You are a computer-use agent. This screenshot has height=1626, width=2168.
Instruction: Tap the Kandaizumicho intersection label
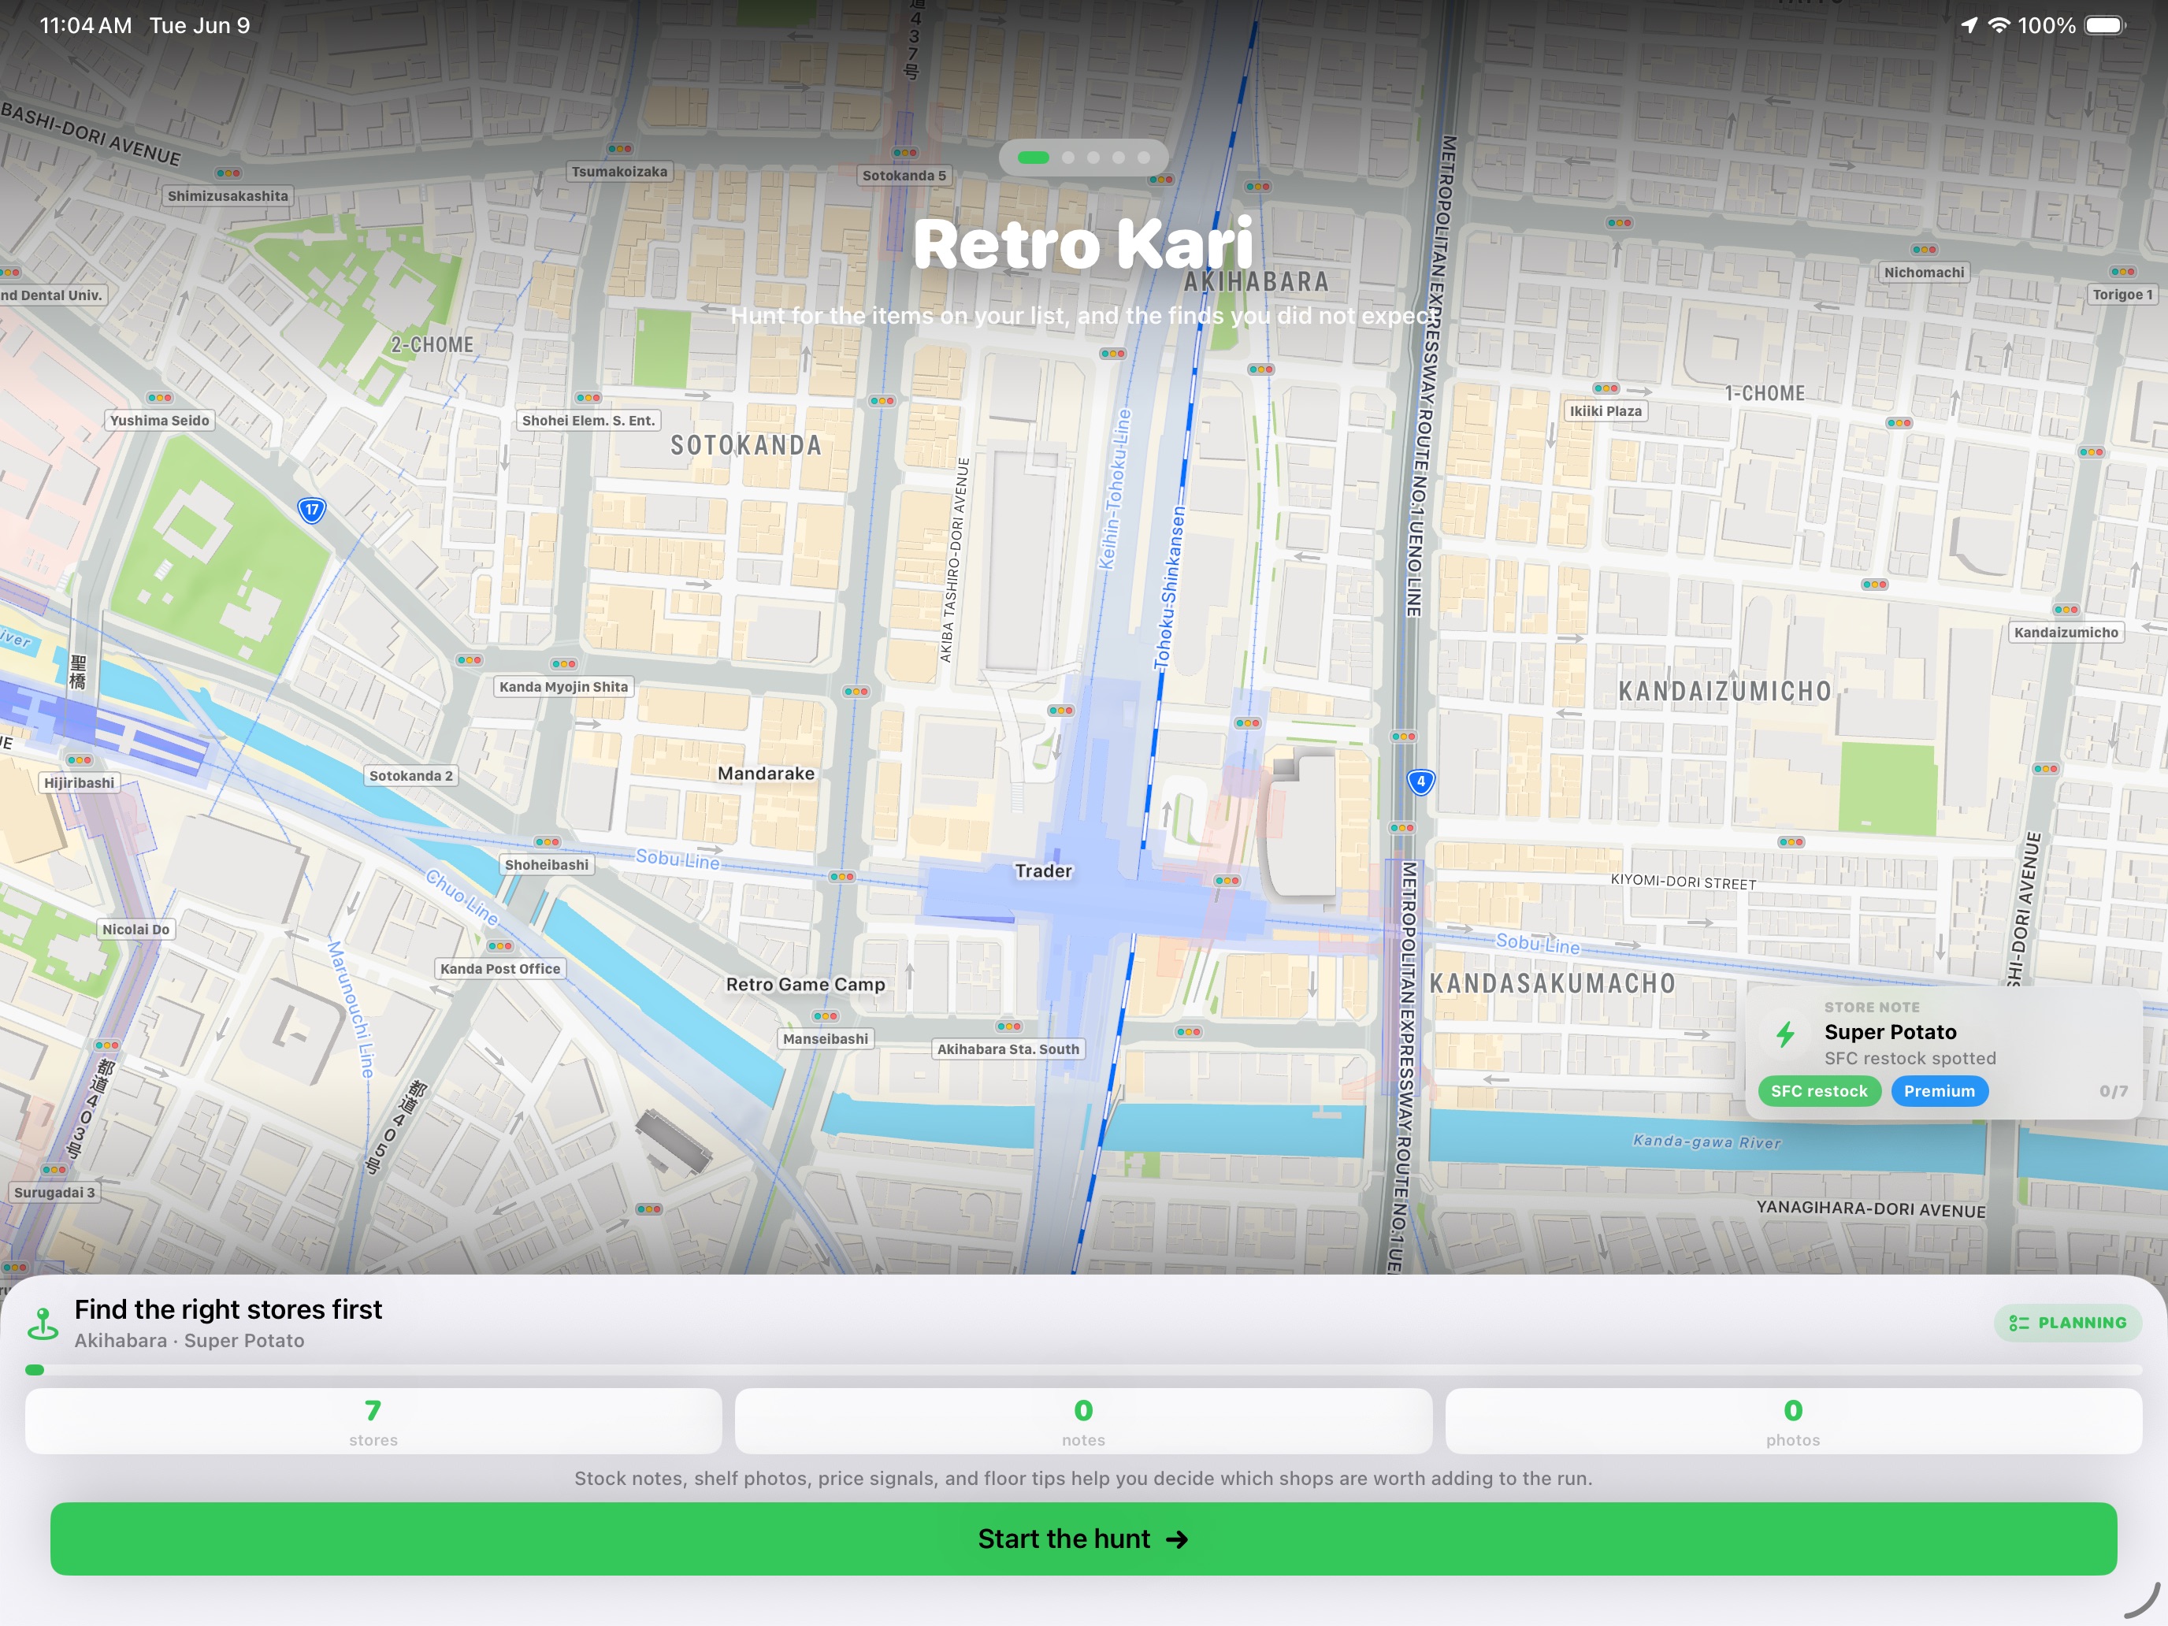2066,632
